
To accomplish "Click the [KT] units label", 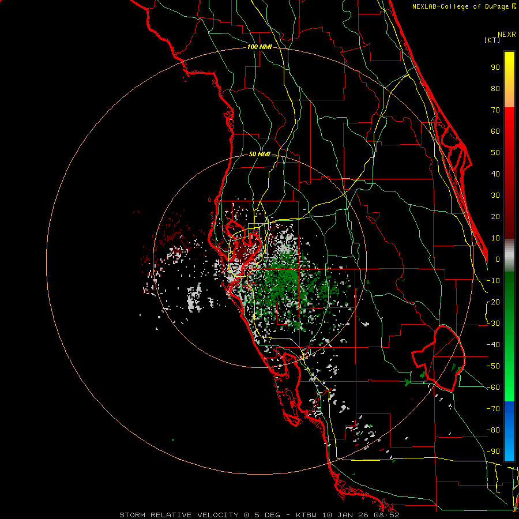I will click(492, 40).
